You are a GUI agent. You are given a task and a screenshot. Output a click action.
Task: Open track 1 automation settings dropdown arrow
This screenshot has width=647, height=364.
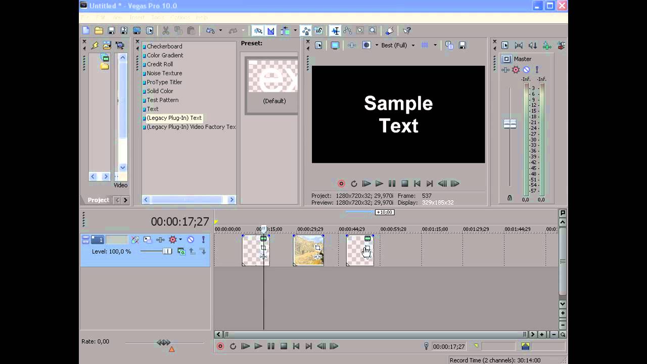[180, 240]
